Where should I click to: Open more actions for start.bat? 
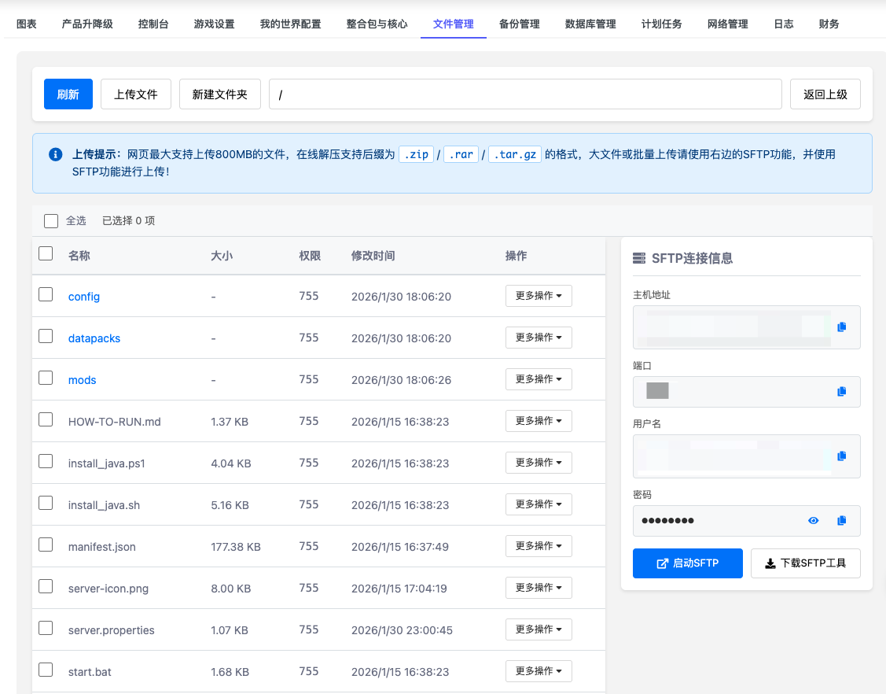coord(539,670)
